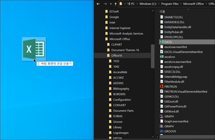Select the first GRAPH application icon
The image size is (215, 140).
(x=162, y=116)
